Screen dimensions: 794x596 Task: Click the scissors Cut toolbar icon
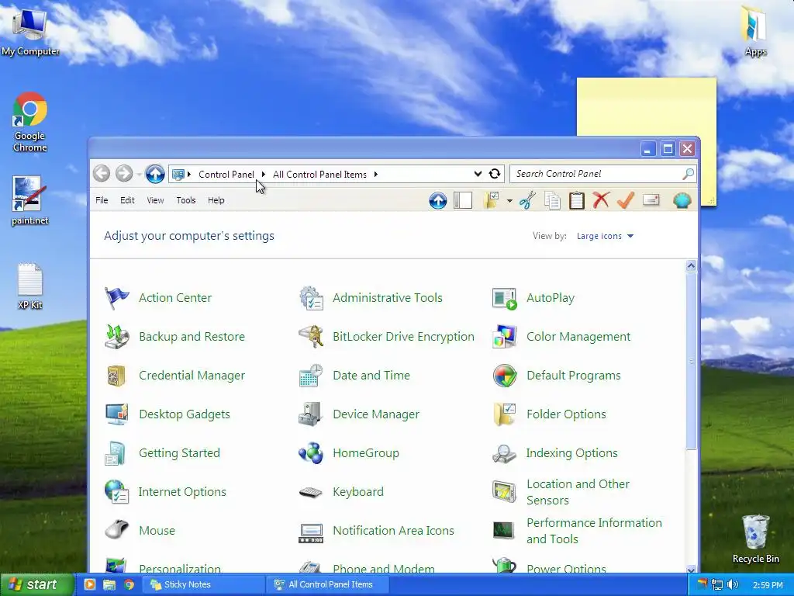click(x=527, y=200)
